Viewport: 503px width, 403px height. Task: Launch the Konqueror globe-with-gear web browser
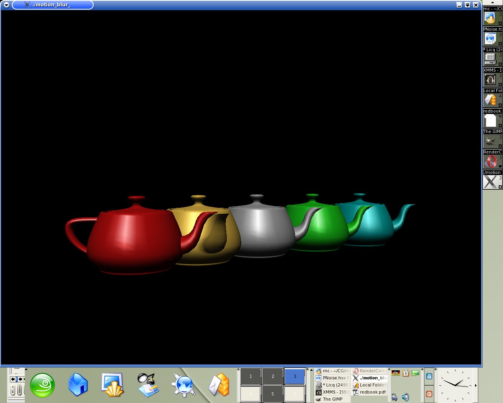183,385
